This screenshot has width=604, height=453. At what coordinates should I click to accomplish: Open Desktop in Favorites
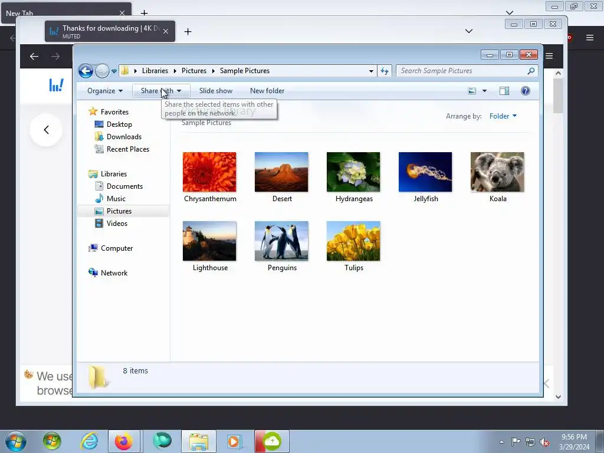119,124
